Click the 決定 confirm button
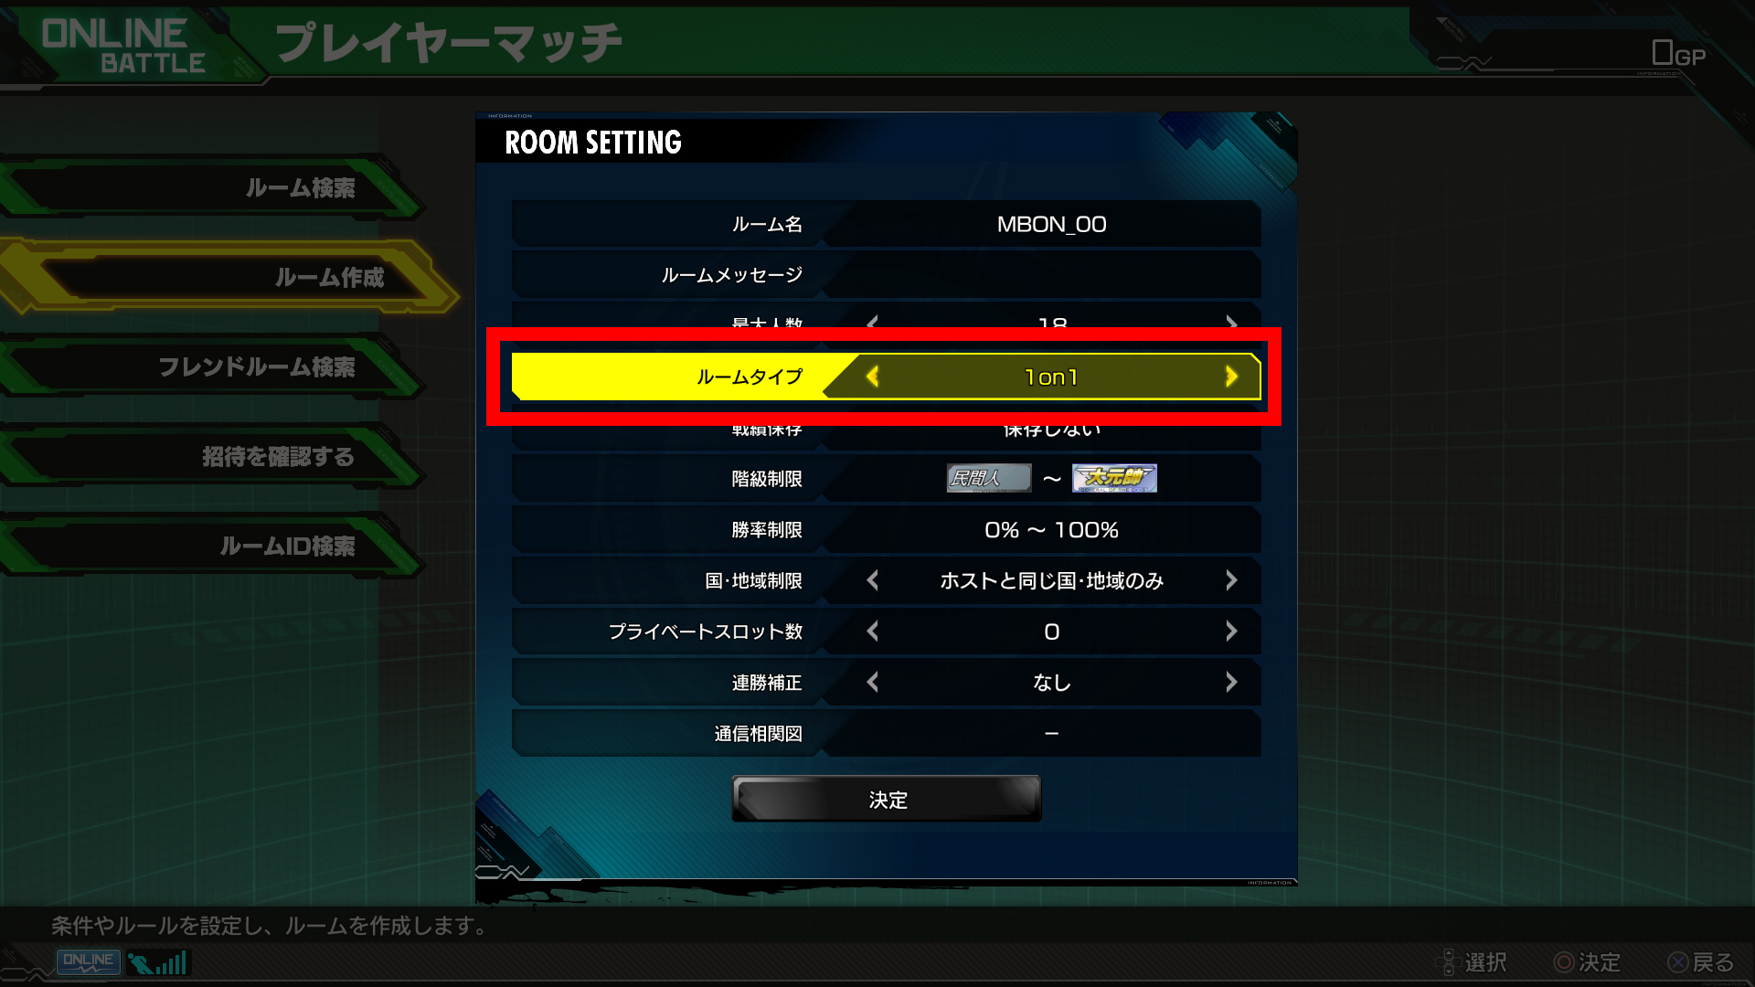The width and height of the screenshot is (1755, 987). pyautogui.click(x=886, y=799)
